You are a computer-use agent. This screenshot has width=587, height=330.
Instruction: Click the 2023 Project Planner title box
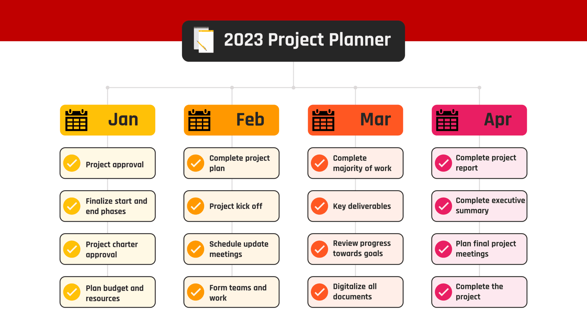[x=293, y=41]
